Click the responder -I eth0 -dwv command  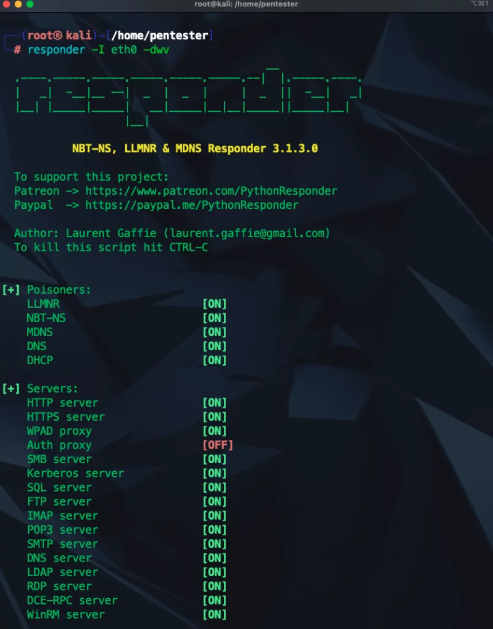click(x=99, y=50)
